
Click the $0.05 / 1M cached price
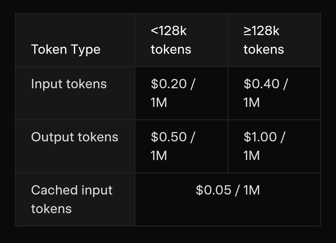[x=228, y=190]
